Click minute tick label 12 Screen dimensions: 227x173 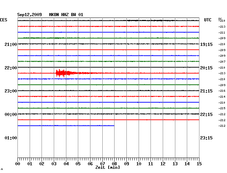(163, 164)
